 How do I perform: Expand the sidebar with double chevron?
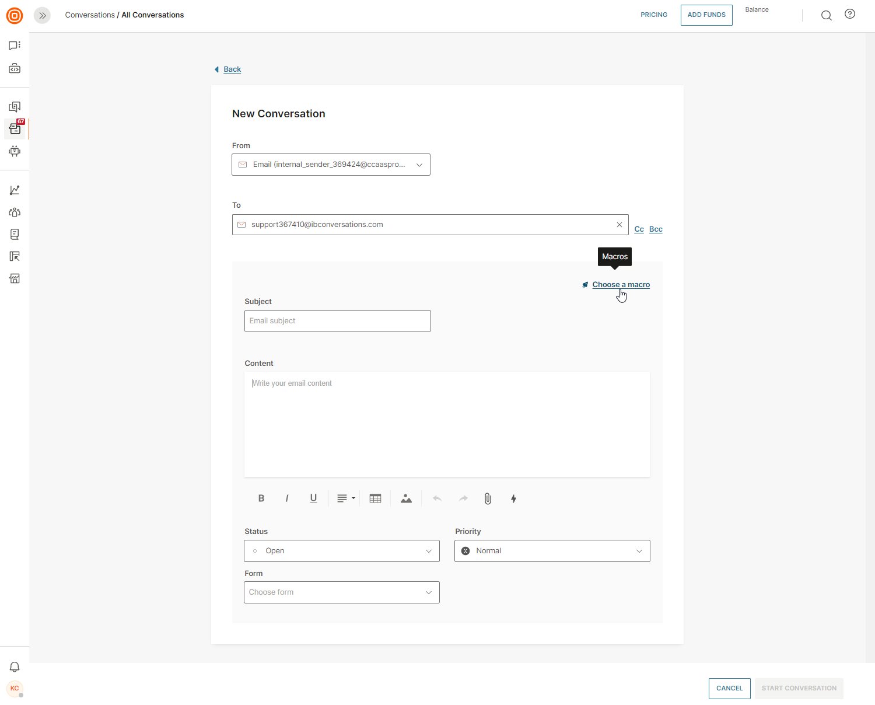[x=42, y=15]
